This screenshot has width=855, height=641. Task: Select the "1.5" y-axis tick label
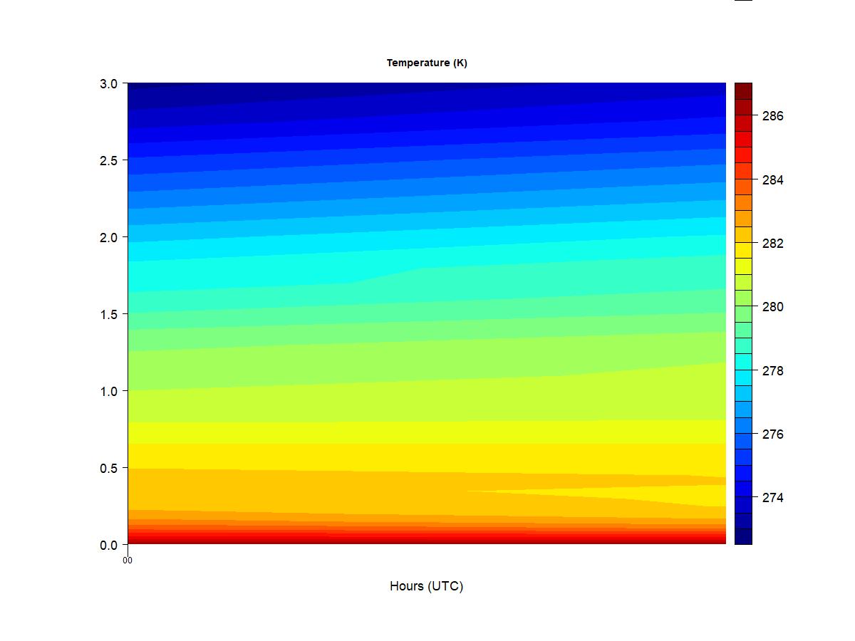pos(108,314)
